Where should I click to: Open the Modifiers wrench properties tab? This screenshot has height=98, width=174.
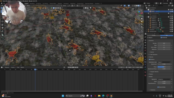pyautogui.click(x=145, y=59)
